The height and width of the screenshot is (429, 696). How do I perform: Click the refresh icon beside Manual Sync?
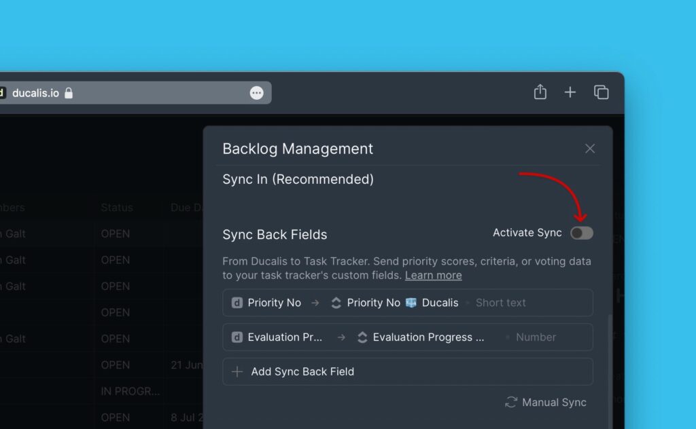(511, 403)
